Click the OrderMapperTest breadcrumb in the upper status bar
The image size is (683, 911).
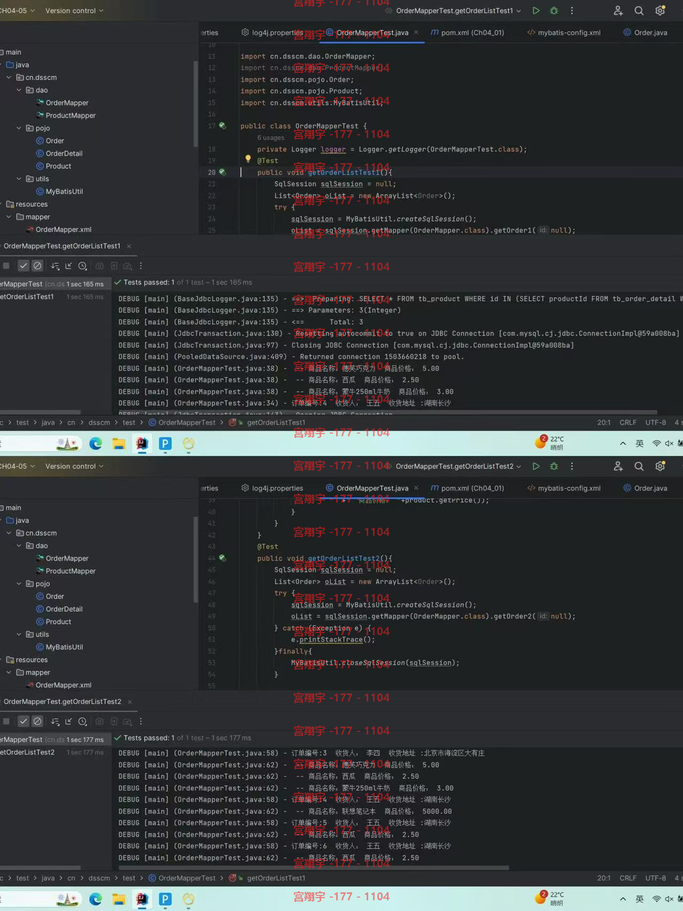coord(182,422)
